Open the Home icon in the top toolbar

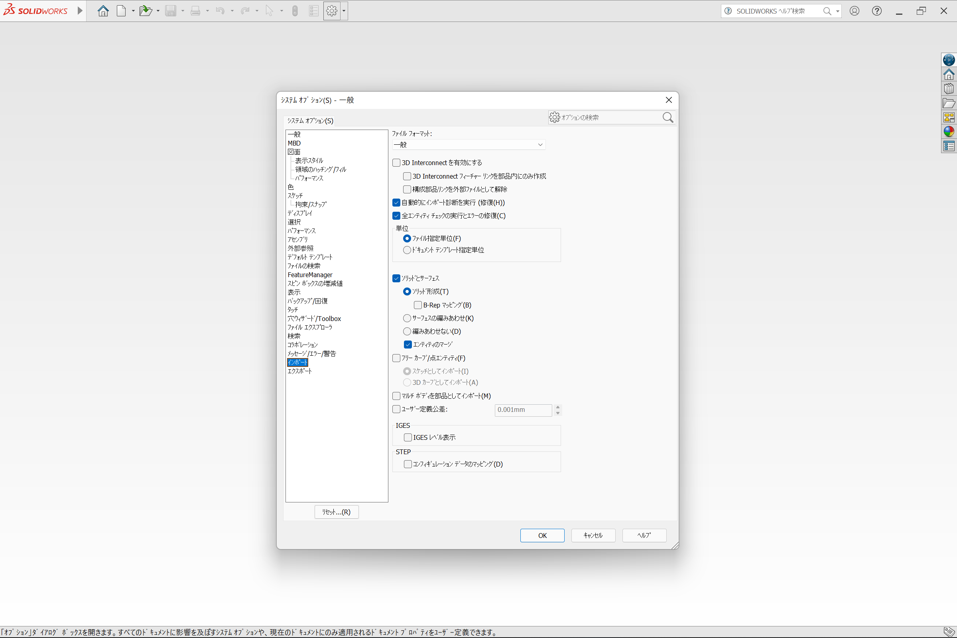click(103, 11)
